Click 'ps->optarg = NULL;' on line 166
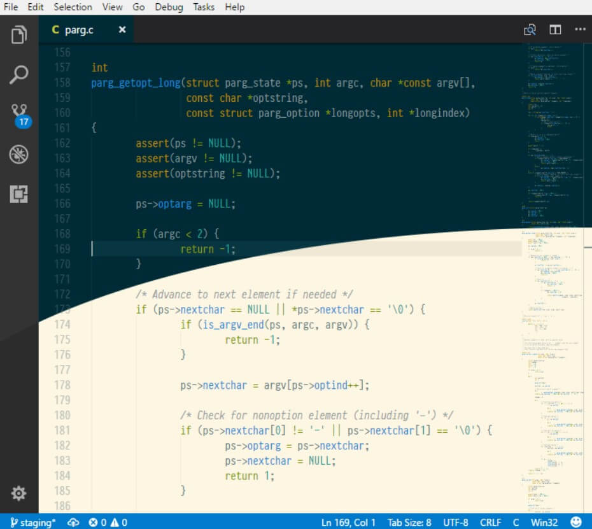 pos(186,204)
